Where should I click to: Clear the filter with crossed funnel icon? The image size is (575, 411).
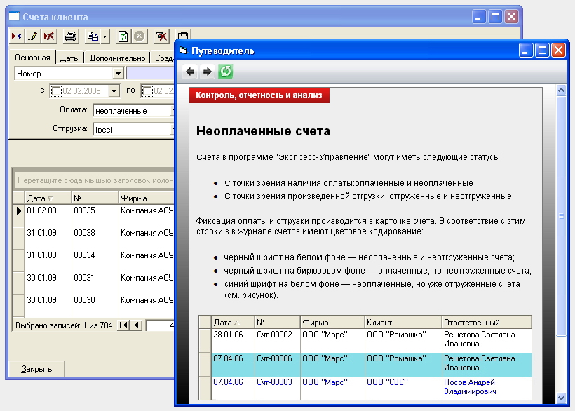(161, 36)
